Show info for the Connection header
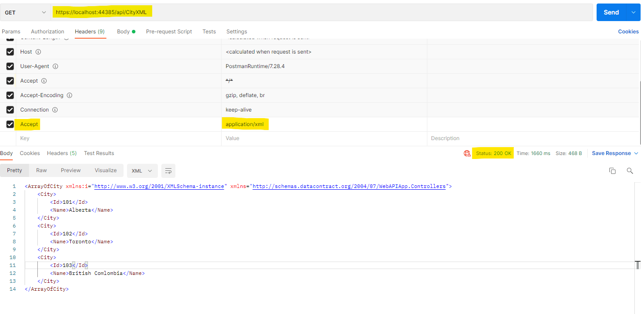This screenshot has width=641, height=314. point(55,110)
